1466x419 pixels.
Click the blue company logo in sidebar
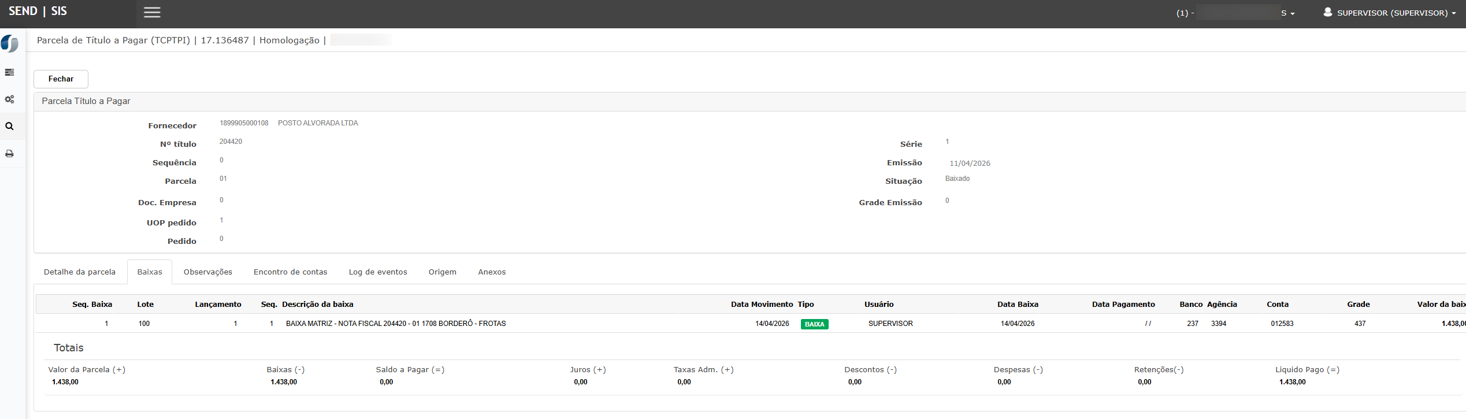pyautogui.click(x=10, y=43)
